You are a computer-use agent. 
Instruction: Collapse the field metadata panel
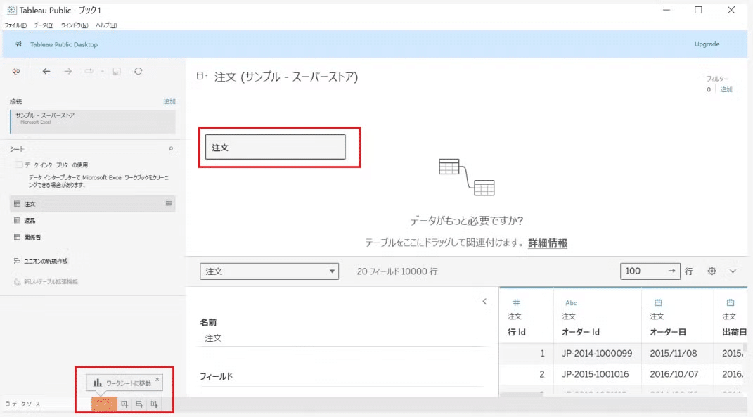[x=484, y=301]
